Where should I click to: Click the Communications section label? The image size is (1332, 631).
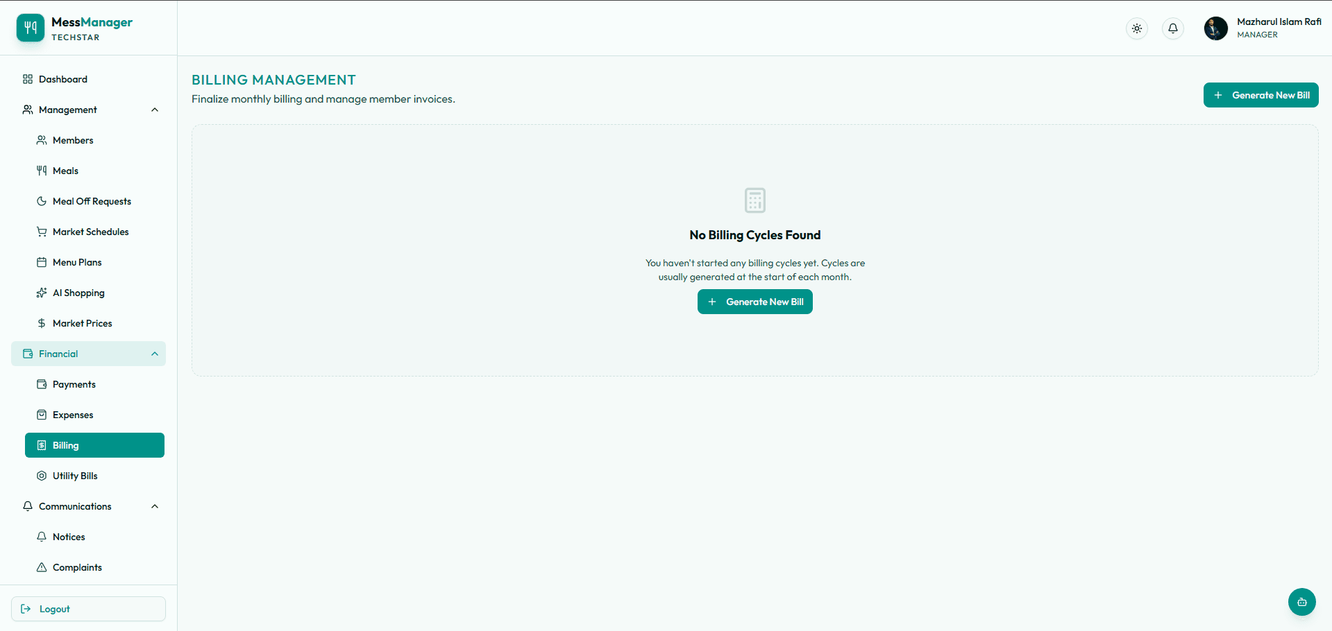pyautogui.click(x=75, y=506)
